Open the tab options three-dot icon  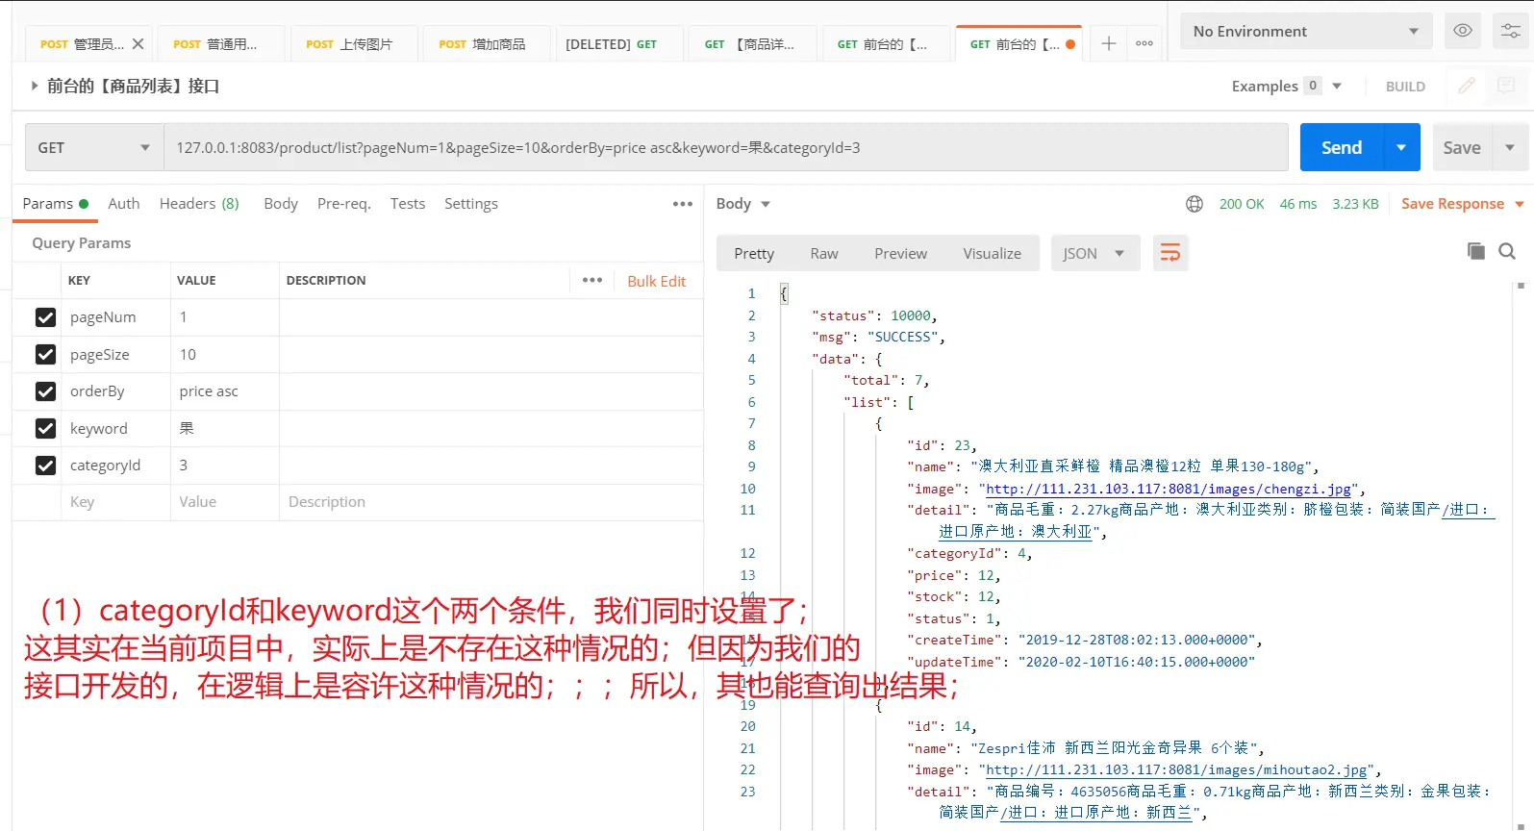point(1144,43)
